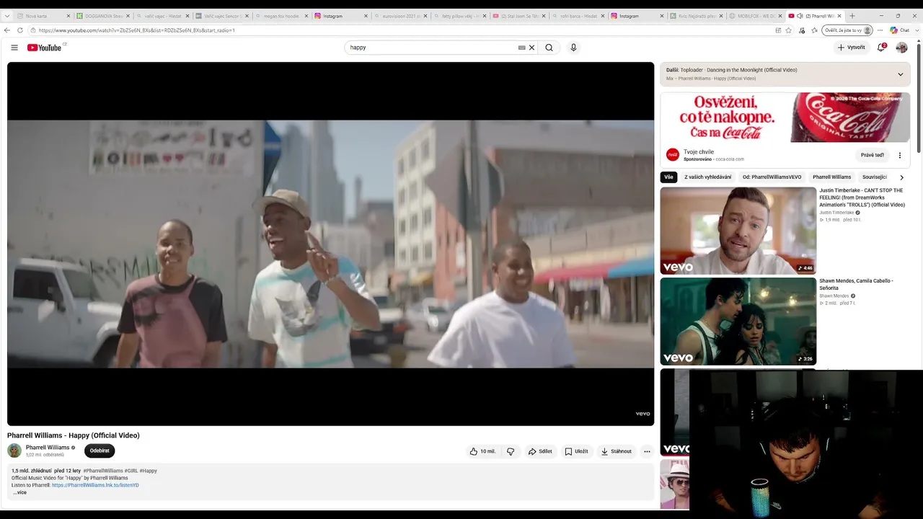Open the Señorita video title
Image resolution: width=923 pixels, height=519 pixels.
856,285
